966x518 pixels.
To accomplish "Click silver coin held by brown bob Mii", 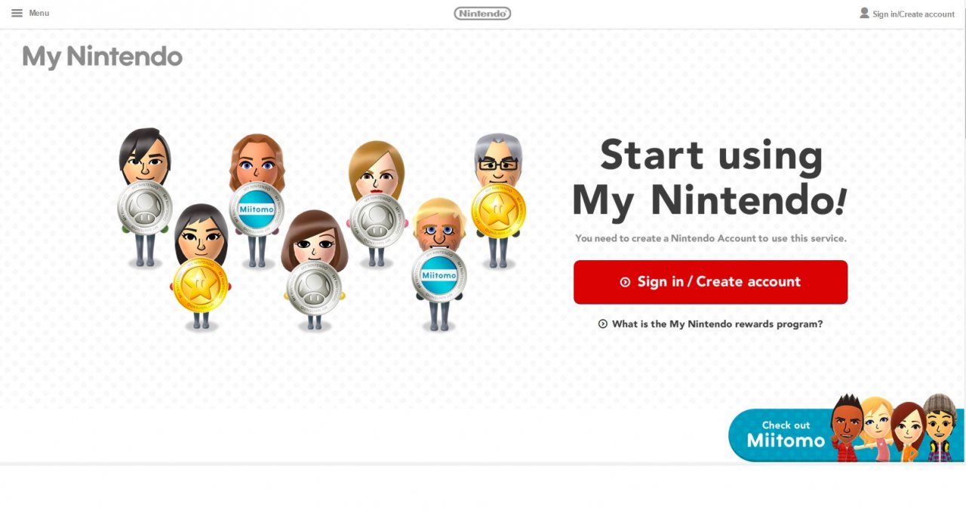I will tap(314, 287).
